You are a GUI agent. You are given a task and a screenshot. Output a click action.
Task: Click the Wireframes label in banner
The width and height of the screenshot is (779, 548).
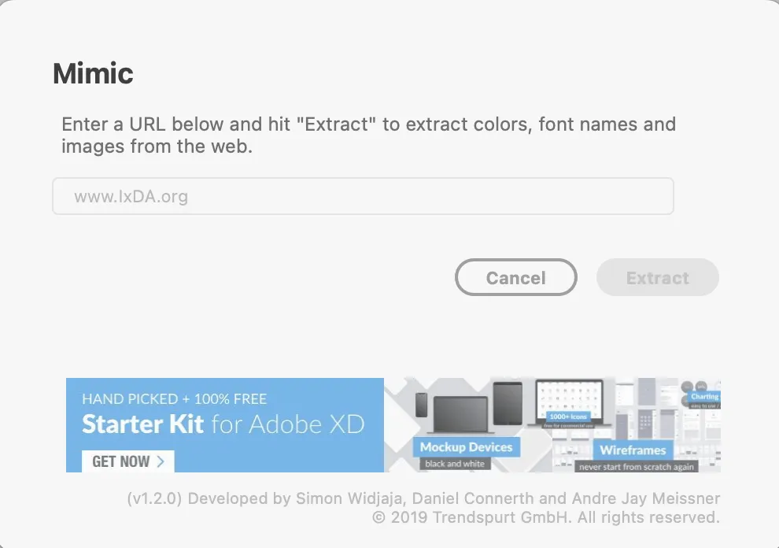coord(633,450)
